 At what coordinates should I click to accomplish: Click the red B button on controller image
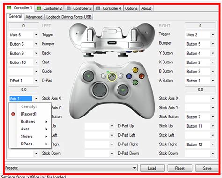[141, 76]
